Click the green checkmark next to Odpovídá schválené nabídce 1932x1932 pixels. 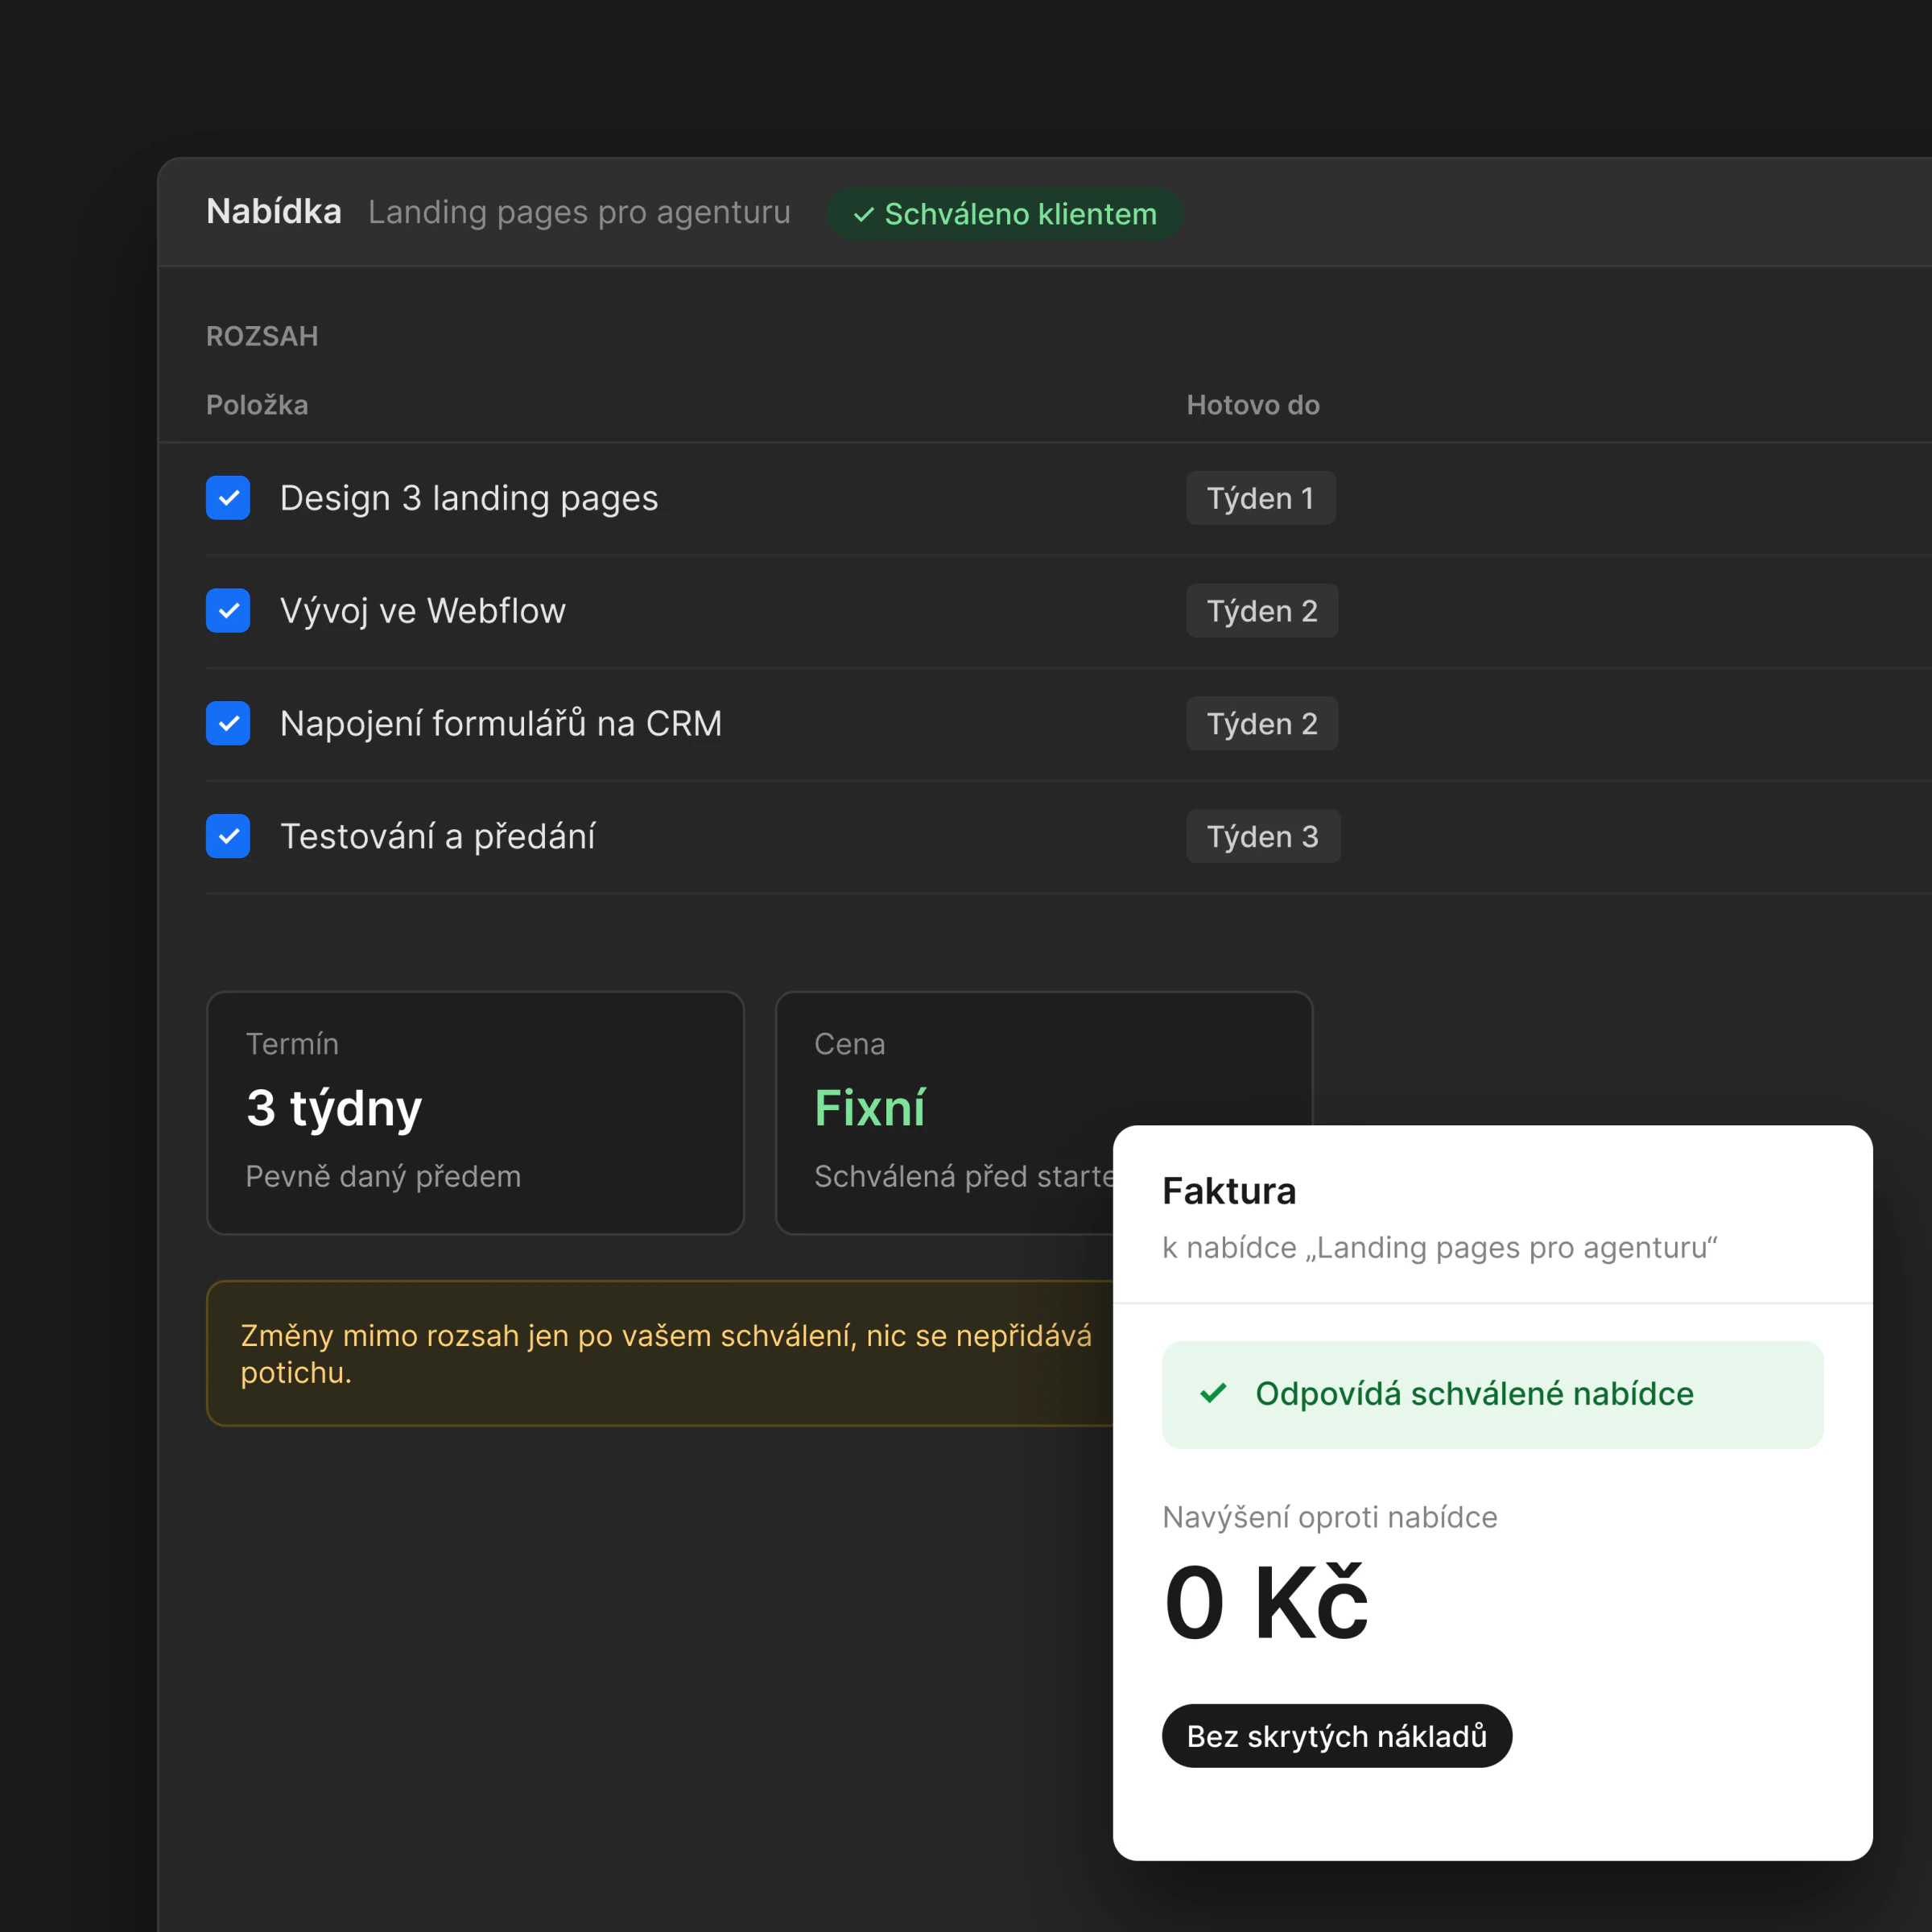[x=1213, y=1393]
